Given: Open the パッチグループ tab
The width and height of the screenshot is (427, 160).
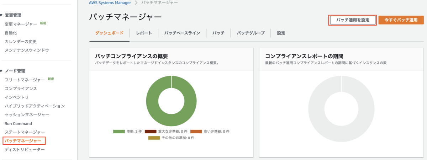Looking at the screenshot, I should pos(251,33).
